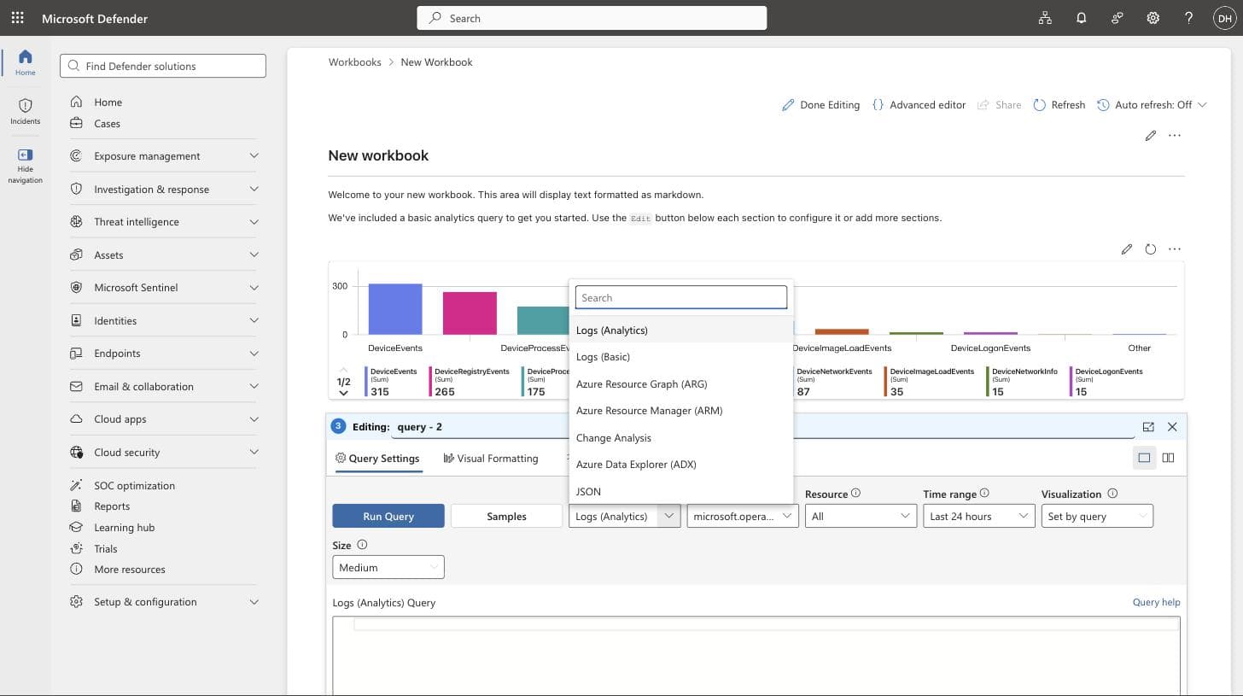Open the settings gear in header
Viewport: 1243px width, 696px height.
coord(1153,18)
